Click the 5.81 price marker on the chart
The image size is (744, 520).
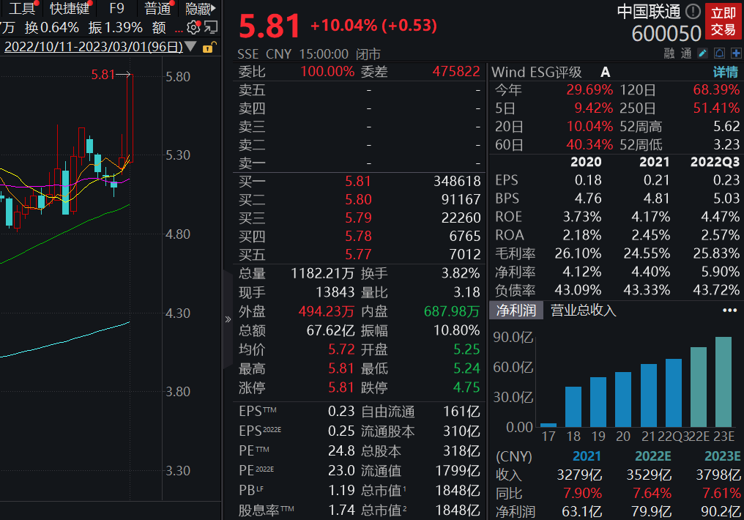coord(103,75)
